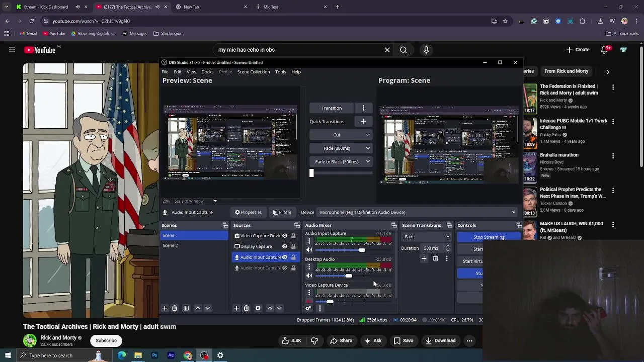Undock the Sources panel
Screen dimensions: 644x362
(297, 225)
